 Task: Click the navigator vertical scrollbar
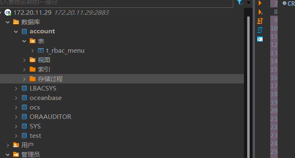(x=248, y=87)
